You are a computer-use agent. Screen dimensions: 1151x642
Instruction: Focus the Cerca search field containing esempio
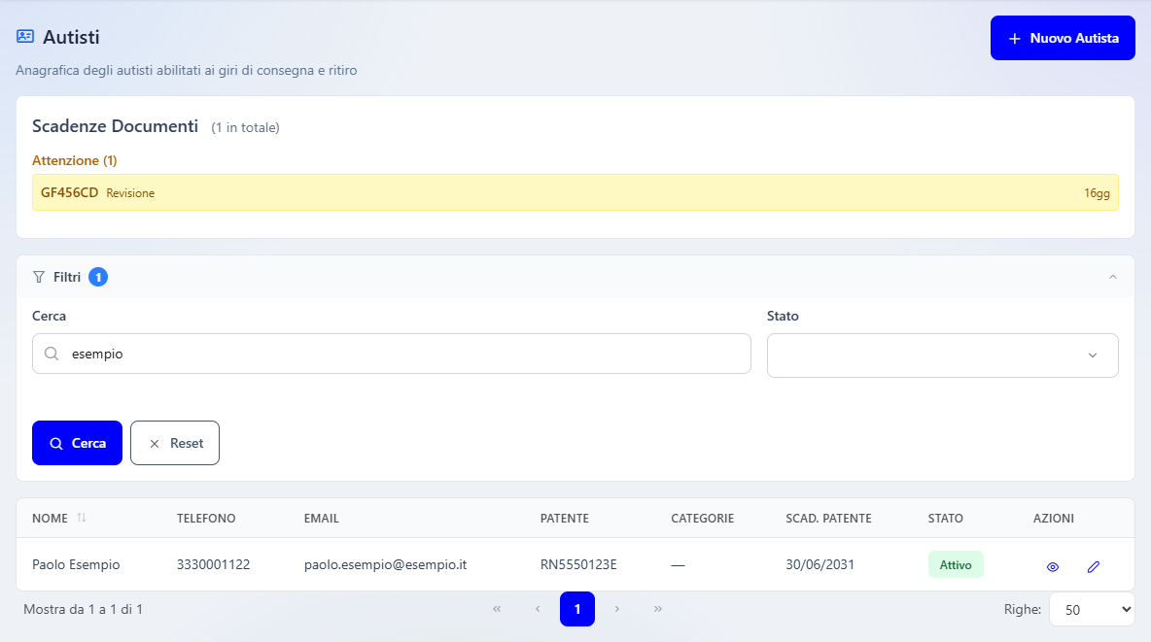pos(391,354)
